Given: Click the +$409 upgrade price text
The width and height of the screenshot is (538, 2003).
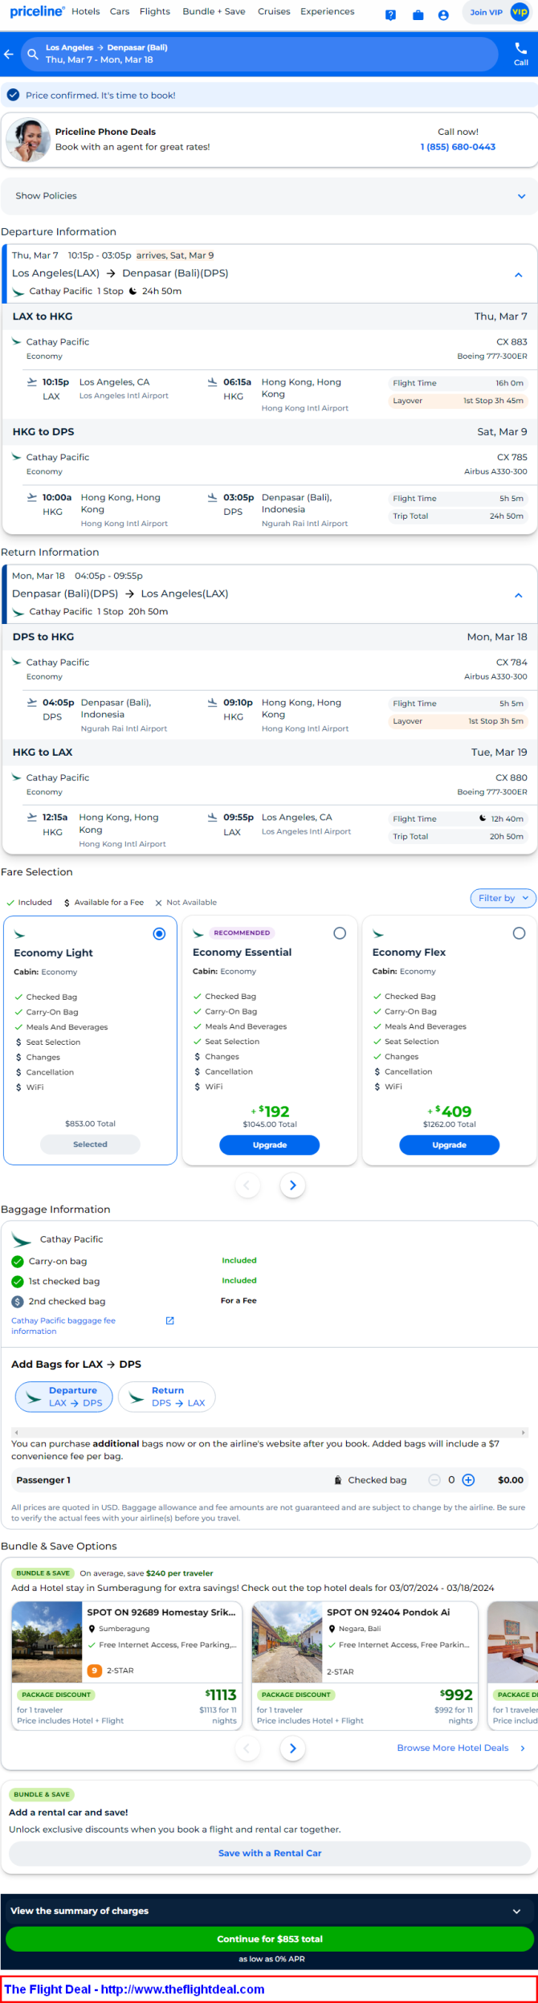Looking at the screenshot, I should tap(450, 1112).
